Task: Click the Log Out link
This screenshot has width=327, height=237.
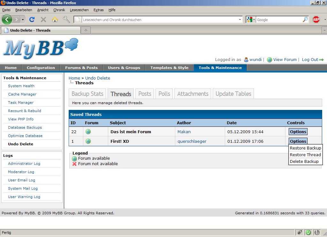Action: [x=310, y=60]
